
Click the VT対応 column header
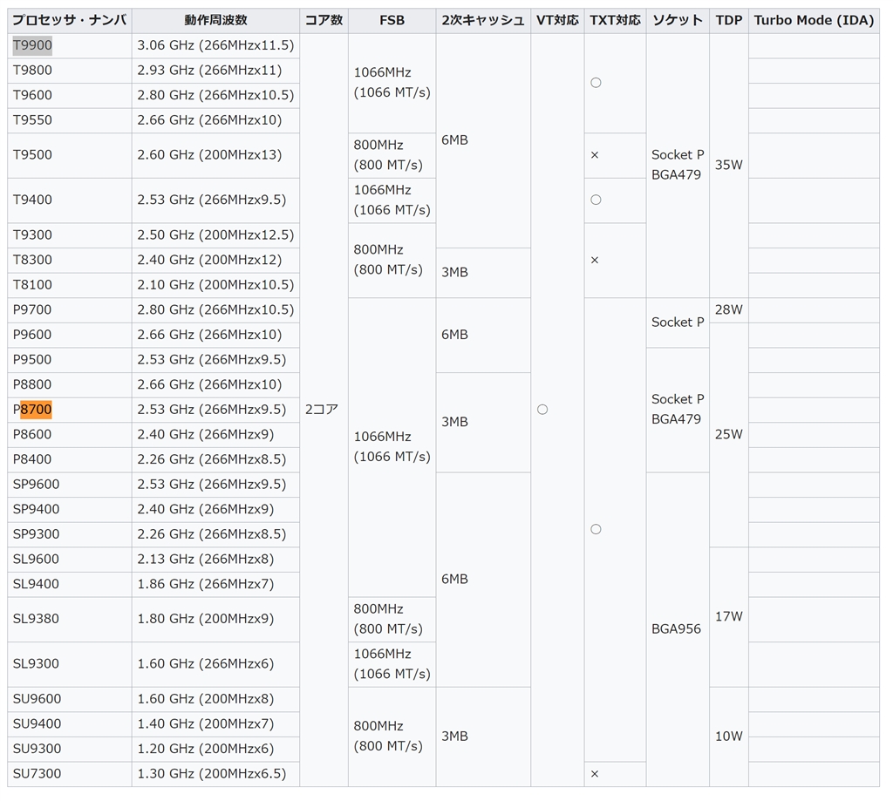(557, 21)
